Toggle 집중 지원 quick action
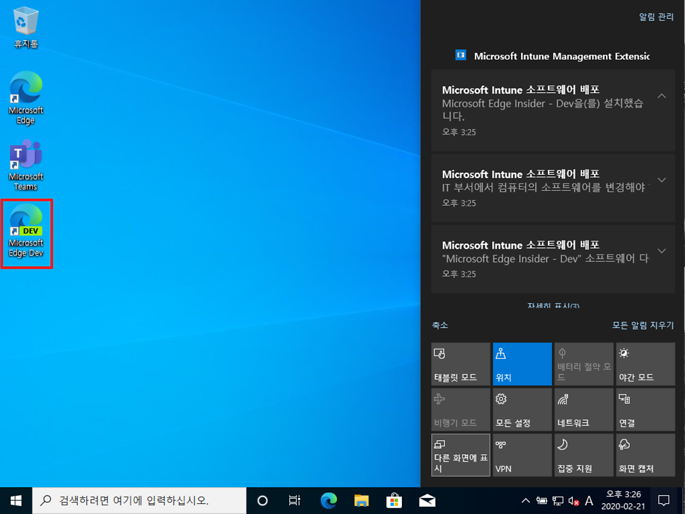This screenshot has width=685, height=514. tap(584, 455)
